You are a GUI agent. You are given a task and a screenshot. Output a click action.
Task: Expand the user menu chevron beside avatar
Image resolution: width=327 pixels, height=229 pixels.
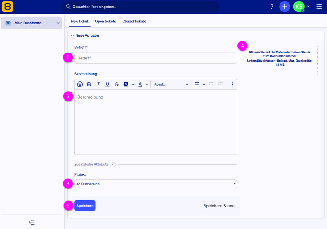click(308, 6)
